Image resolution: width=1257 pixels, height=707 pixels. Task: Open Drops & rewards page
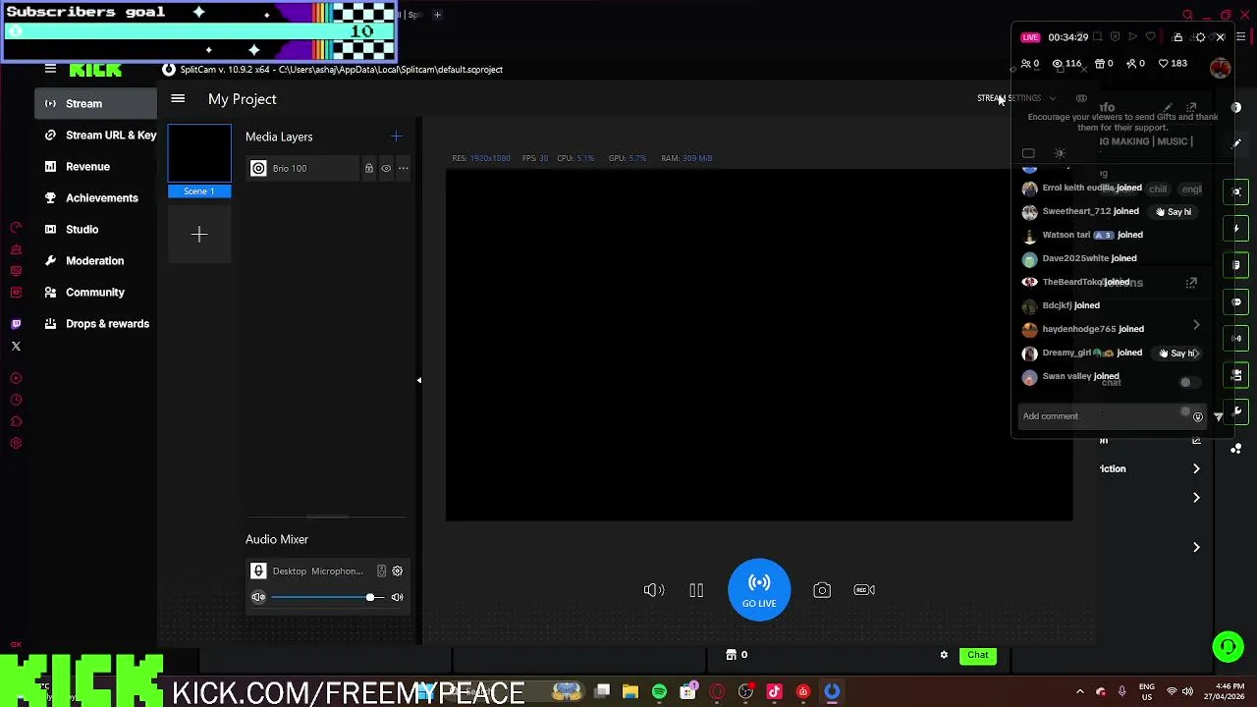click(96, 323)
